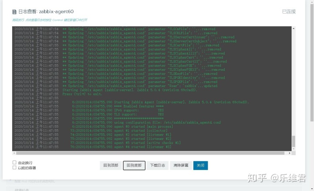
Task: Clear the screen with 清除屏幕
Action: [x=181, y=165]
